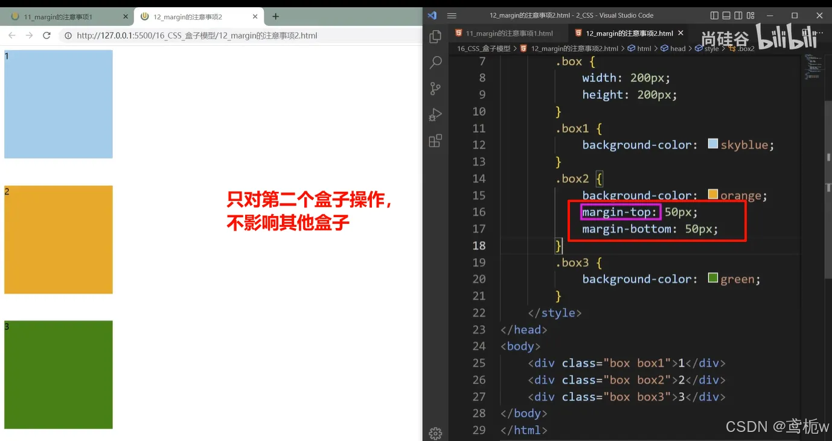Click the '</head>' closing tag

523,329
